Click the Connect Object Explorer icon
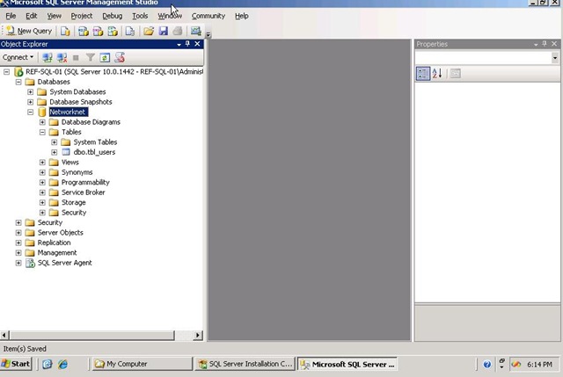 47,57
